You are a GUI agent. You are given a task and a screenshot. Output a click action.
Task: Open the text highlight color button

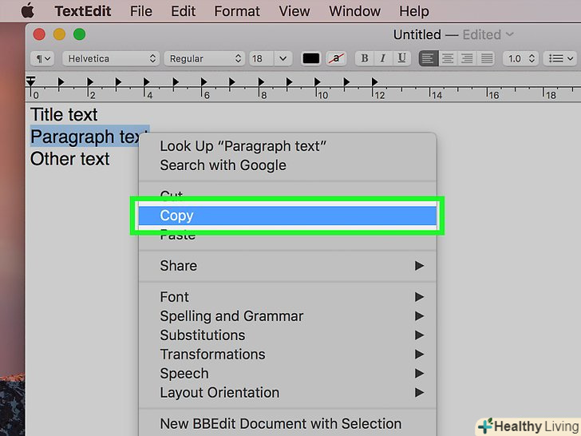click(338, 58)
